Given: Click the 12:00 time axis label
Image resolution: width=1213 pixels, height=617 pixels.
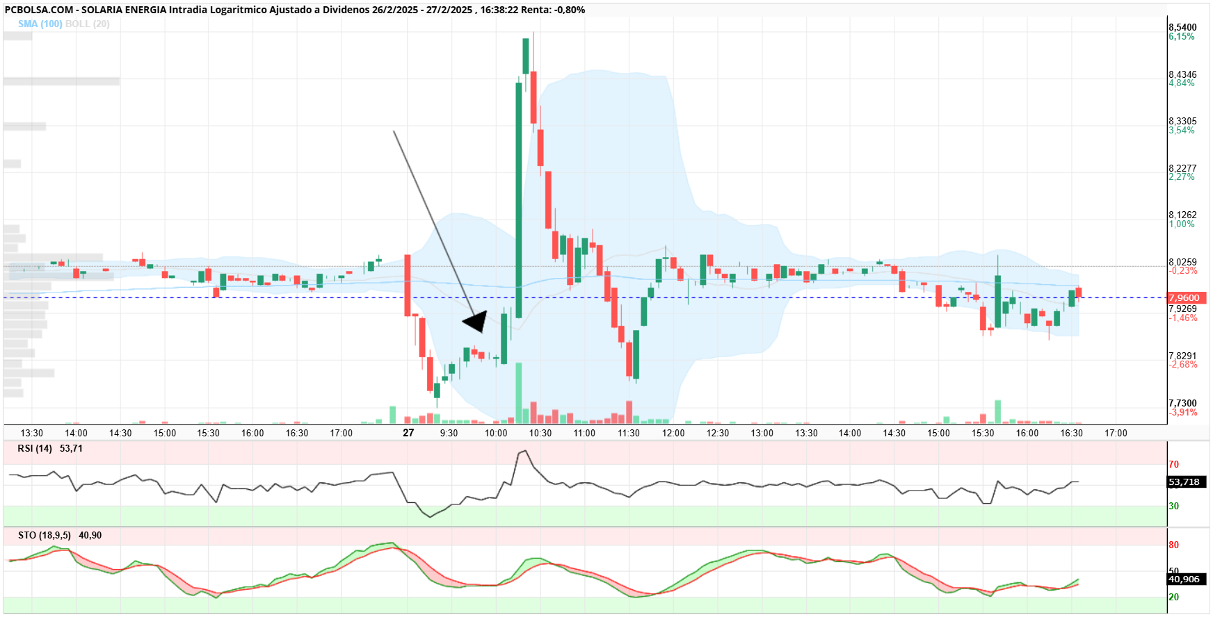Looking at the screenshot, I should click(x=673, y=433).
